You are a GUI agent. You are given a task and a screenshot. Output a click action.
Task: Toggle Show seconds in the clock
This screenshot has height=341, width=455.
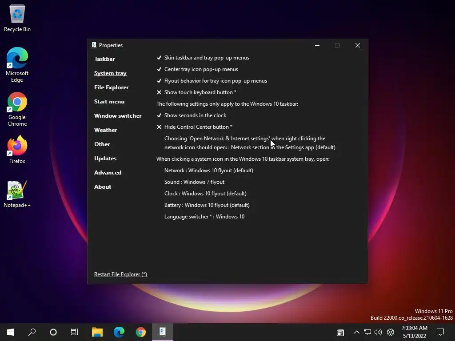[192, 115]
